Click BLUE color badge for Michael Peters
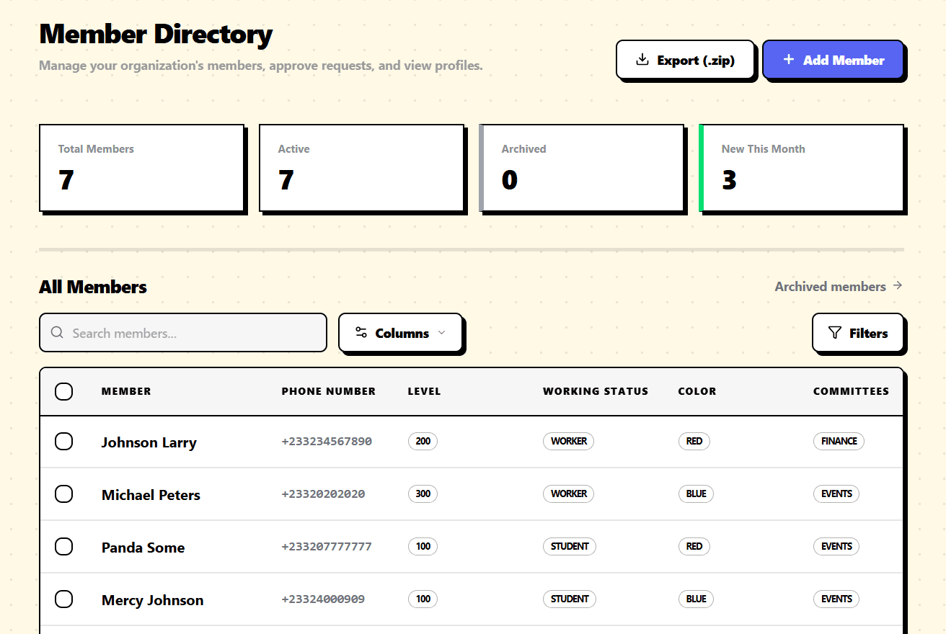Screen dimensions: 946x634 [697, 494]
